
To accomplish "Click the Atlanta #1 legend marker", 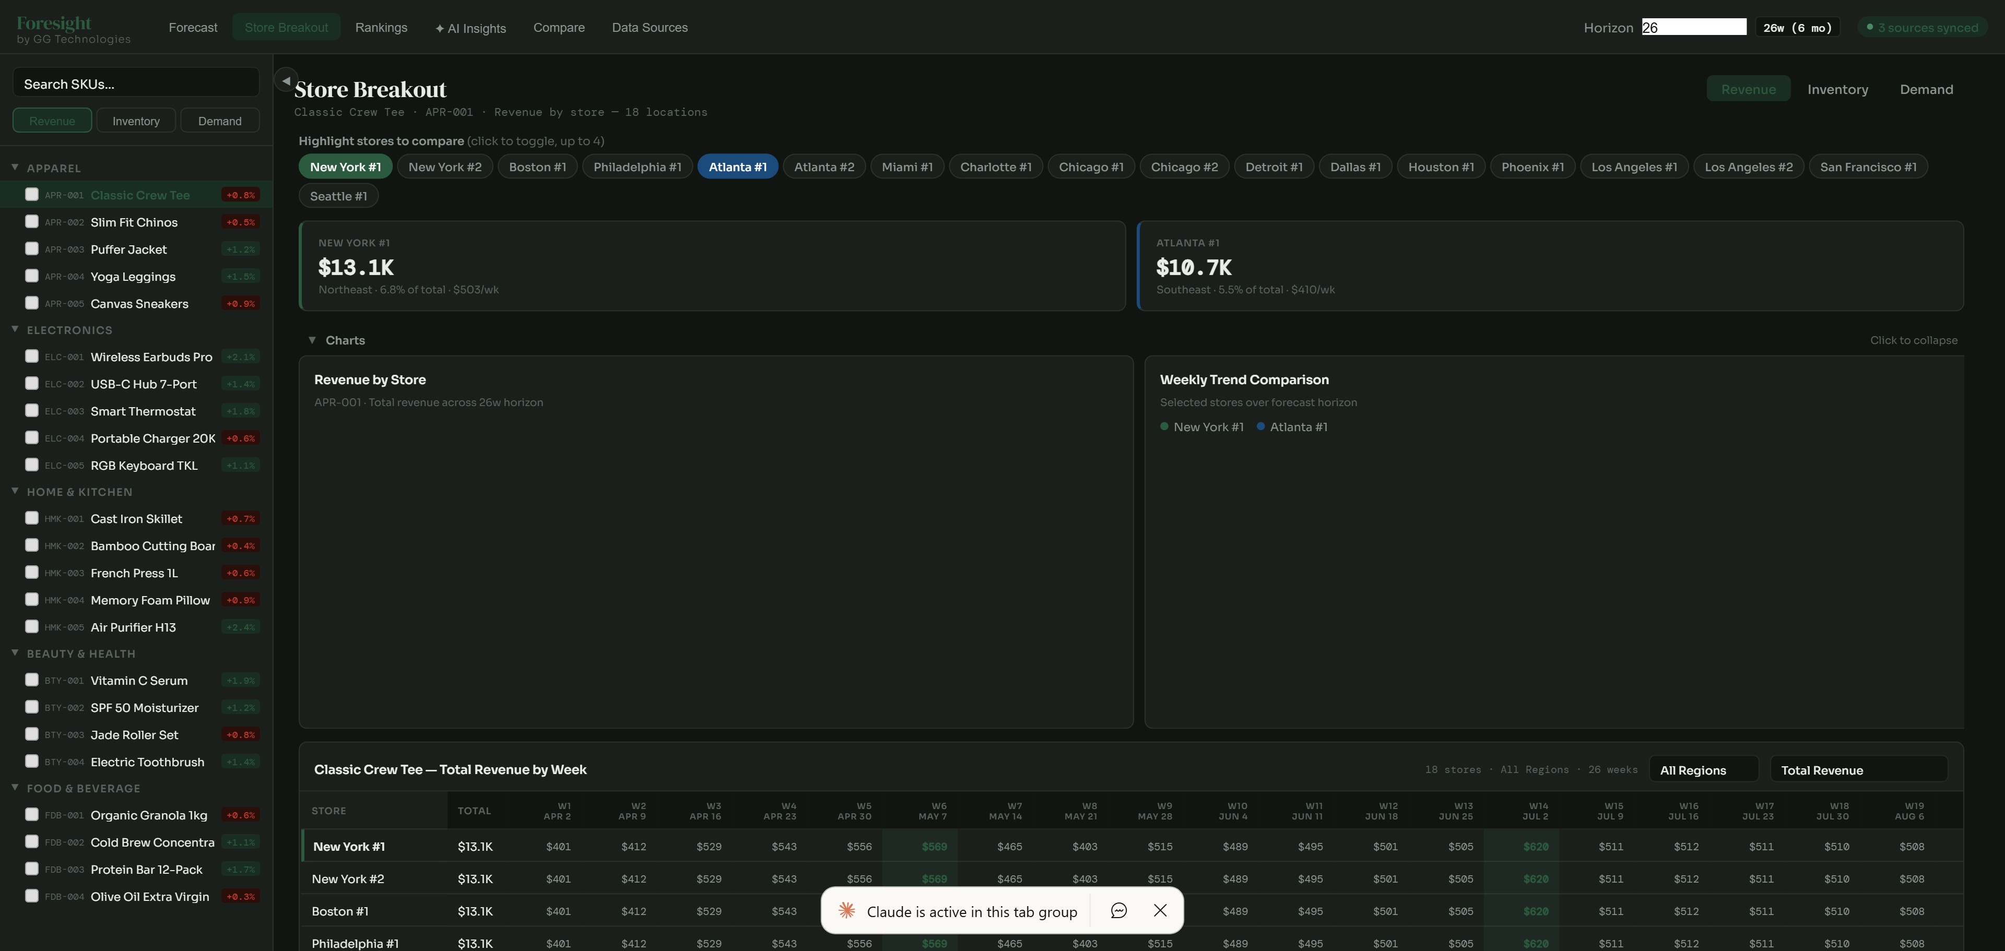I will click(1261, 426).
